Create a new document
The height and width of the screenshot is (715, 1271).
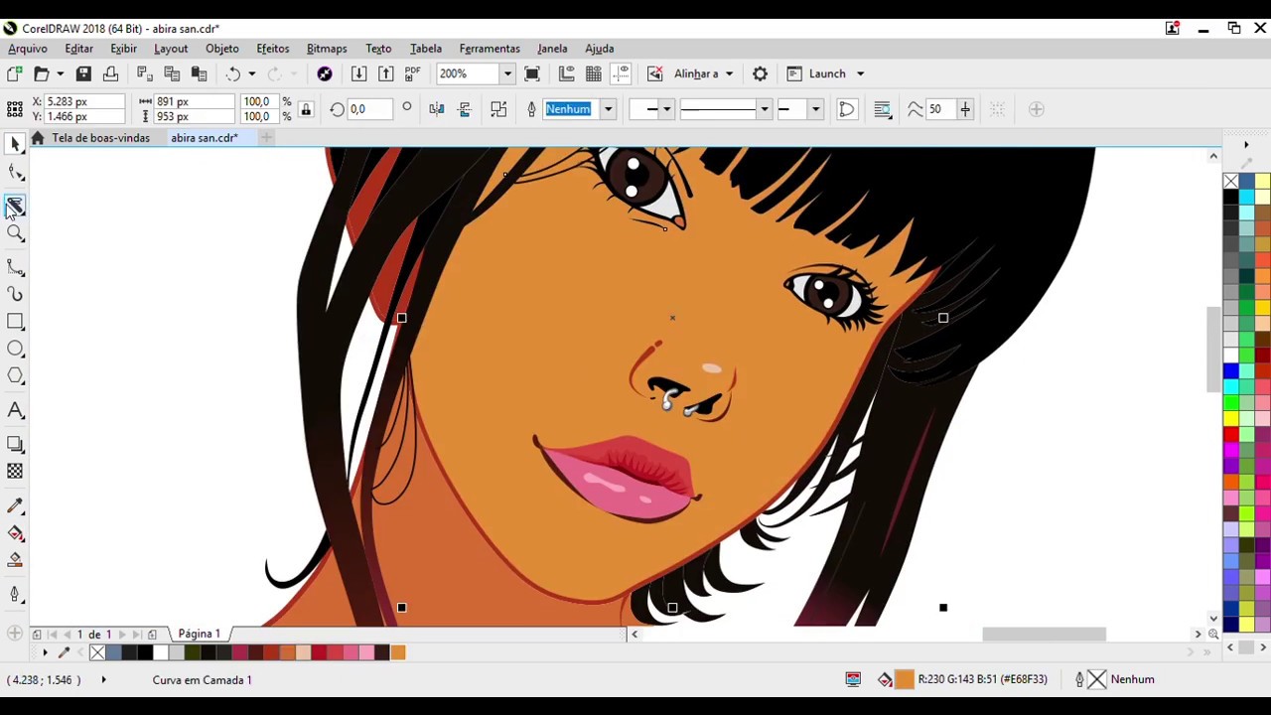[14, 73]
